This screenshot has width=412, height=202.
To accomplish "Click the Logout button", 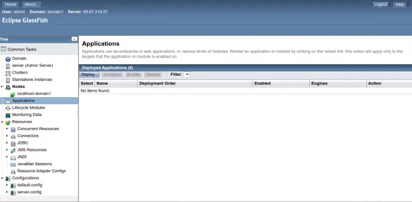I will (x=381, y=4).
